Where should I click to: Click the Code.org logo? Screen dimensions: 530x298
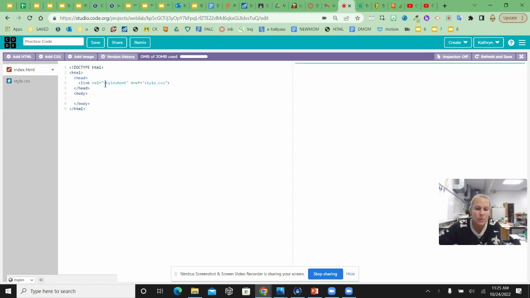click(x=10, y=42)
